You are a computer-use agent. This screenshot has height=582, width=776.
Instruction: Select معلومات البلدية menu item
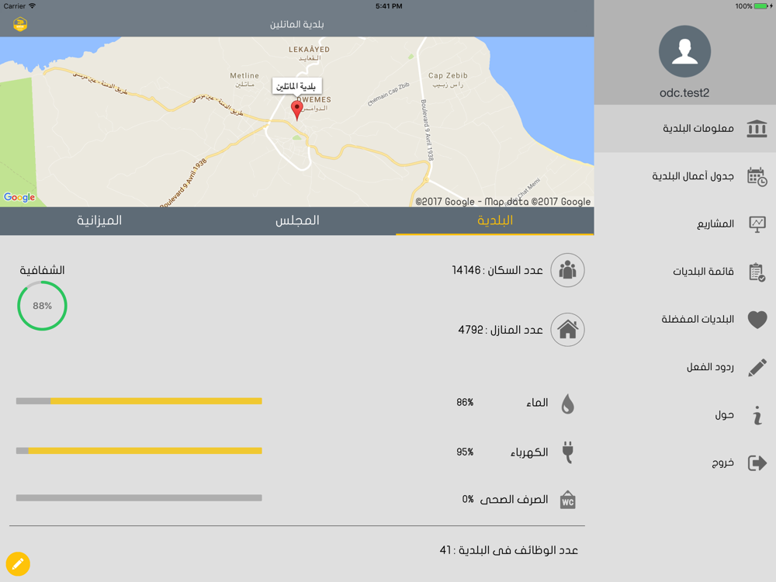pos(685,129)
